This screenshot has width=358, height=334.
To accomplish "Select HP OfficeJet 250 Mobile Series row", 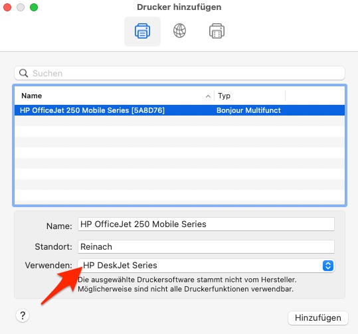I will pyautogui.click(x=180, y=110).
